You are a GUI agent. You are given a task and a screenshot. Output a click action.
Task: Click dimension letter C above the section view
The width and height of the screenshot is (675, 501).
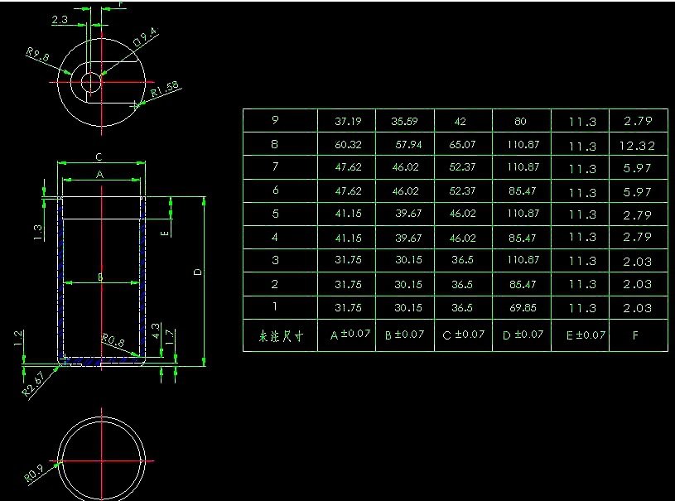click(99, 157)
